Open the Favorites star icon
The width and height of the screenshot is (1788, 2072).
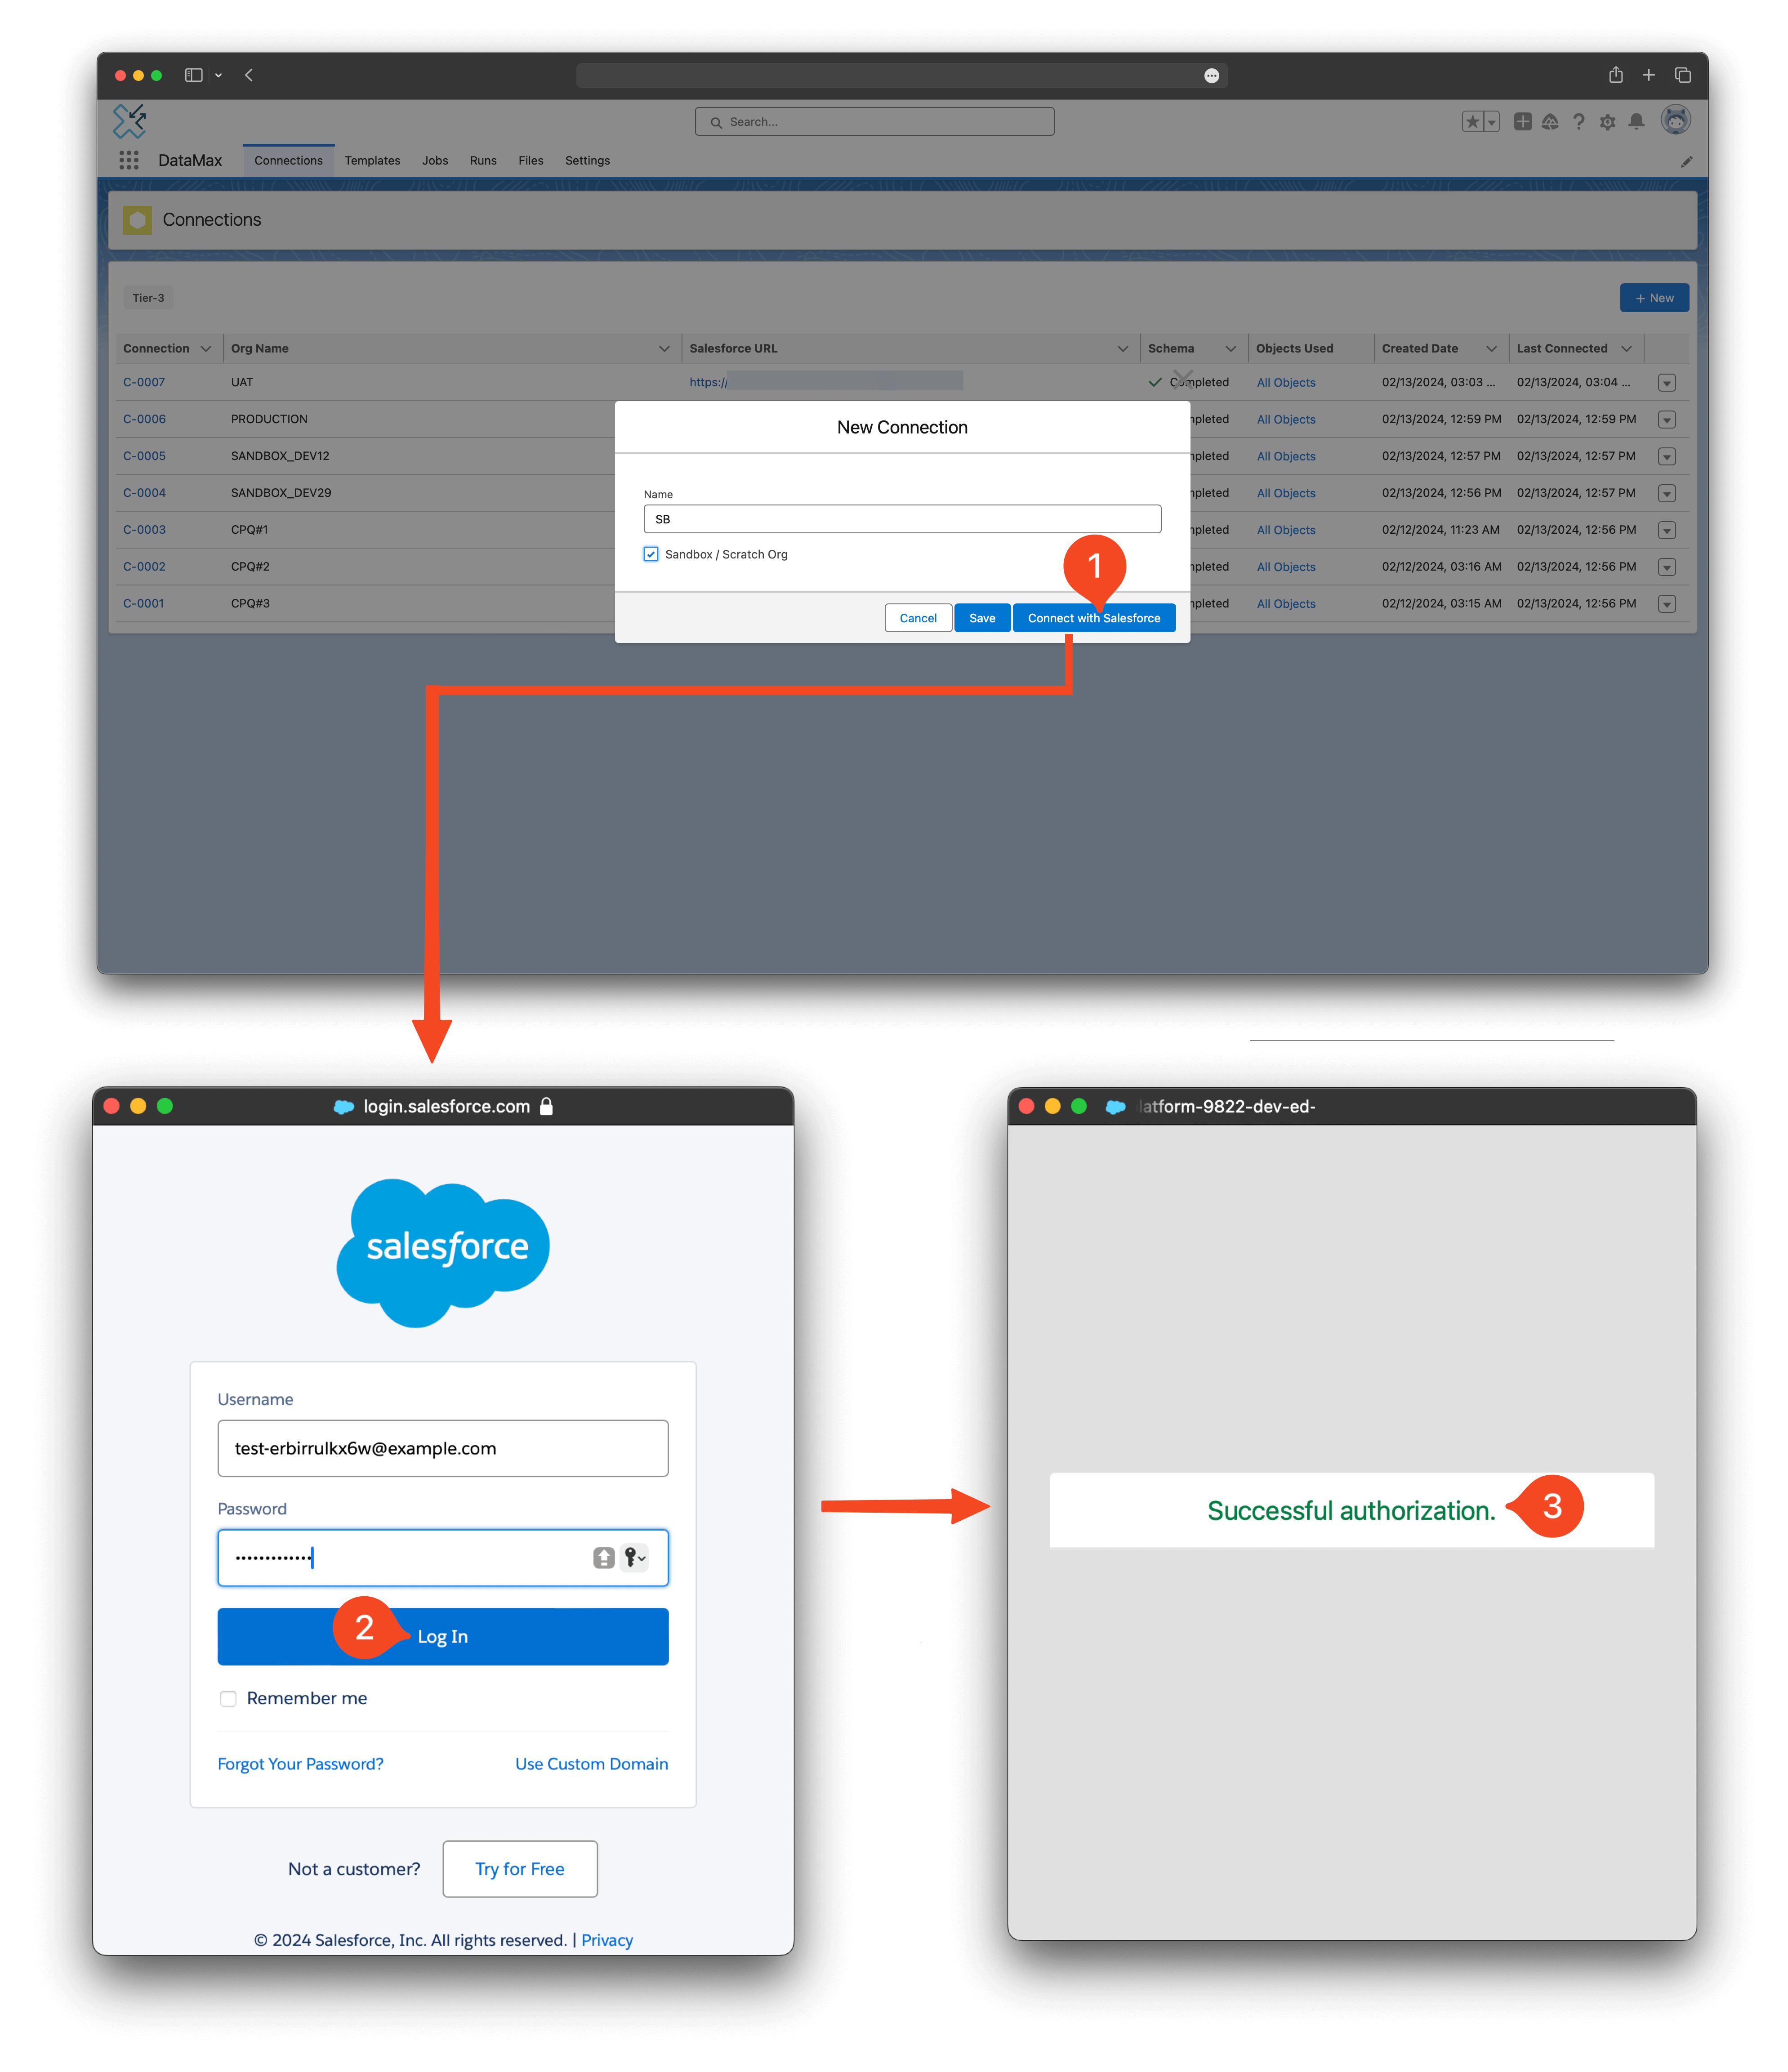[1472, 122]
